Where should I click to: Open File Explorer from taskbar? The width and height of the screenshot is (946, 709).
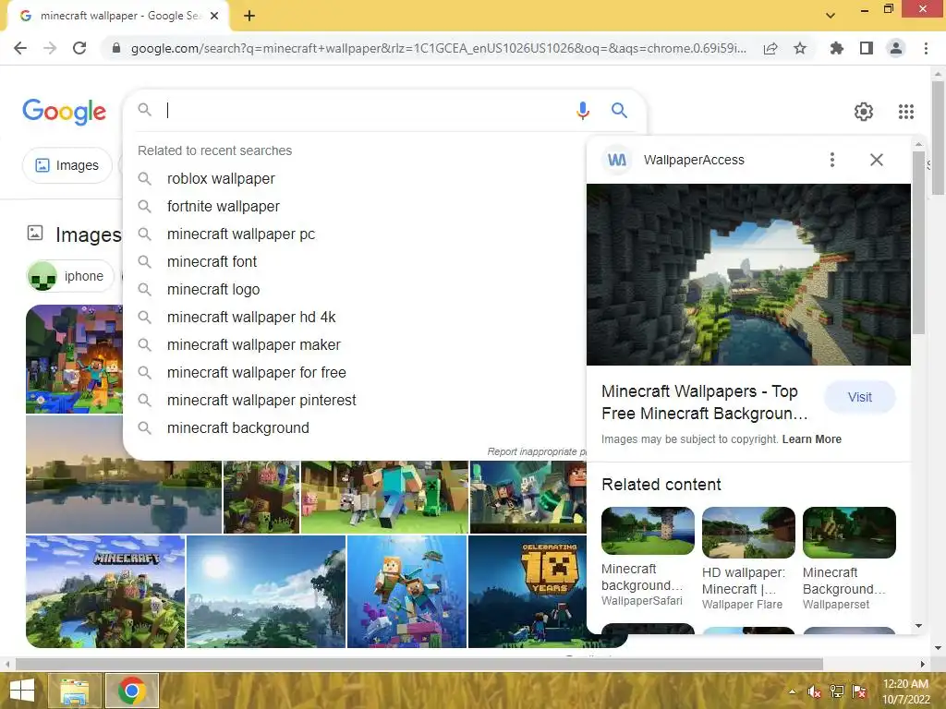(x=74, y=691)
